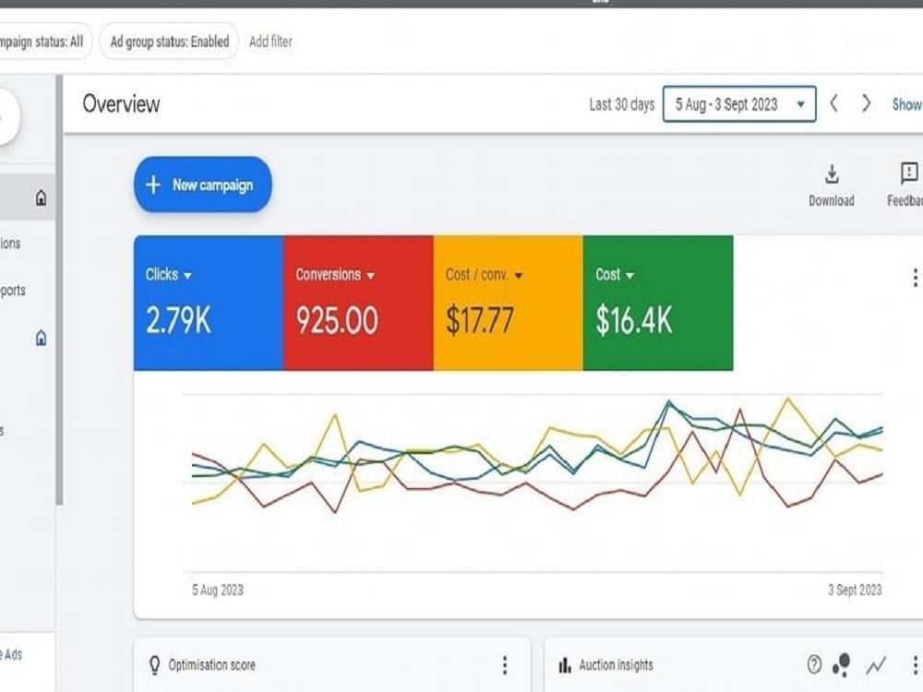Select the red Conversions 925.00 scorecard

[358, 303]
